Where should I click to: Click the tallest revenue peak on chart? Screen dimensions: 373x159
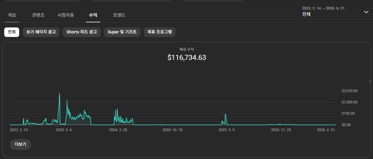tap(60, 94)
